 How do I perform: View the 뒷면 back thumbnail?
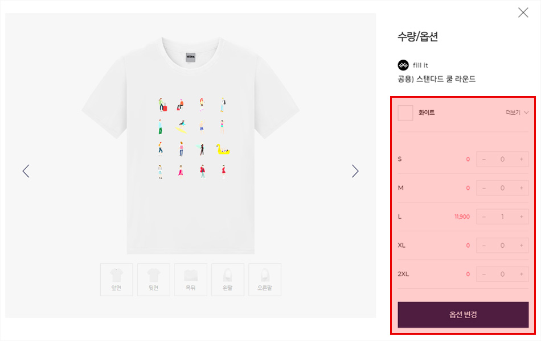[153, 279]
